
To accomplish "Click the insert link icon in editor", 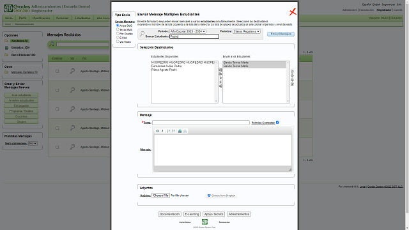I will (x=180, y=131).
